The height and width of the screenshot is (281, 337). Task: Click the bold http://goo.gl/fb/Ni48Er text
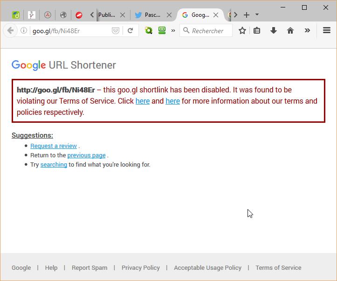coord(56,90)
